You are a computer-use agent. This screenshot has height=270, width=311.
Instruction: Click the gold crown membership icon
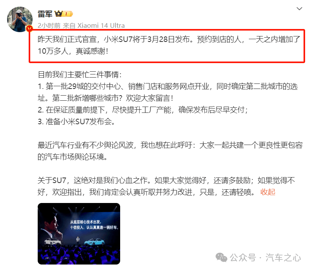tap(58, 14)
